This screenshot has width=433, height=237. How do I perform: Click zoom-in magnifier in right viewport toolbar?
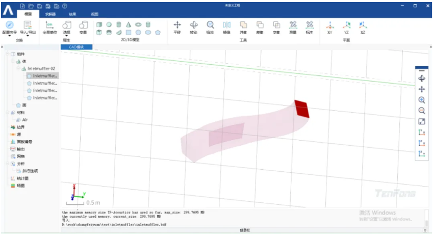pyautogui.click(x=422, y=100)
